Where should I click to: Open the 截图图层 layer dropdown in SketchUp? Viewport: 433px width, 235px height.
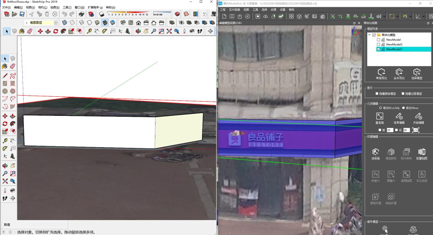point(56,23)
